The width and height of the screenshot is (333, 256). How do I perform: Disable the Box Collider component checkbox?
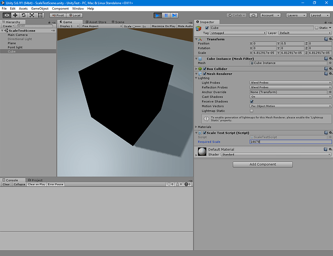tap(205, 69)
